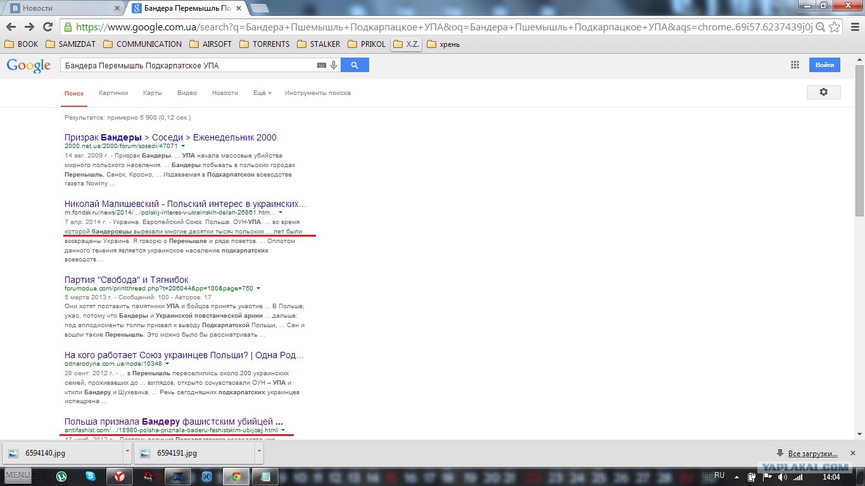
Task: Reload the current page
Action: [x=47, y=27]
